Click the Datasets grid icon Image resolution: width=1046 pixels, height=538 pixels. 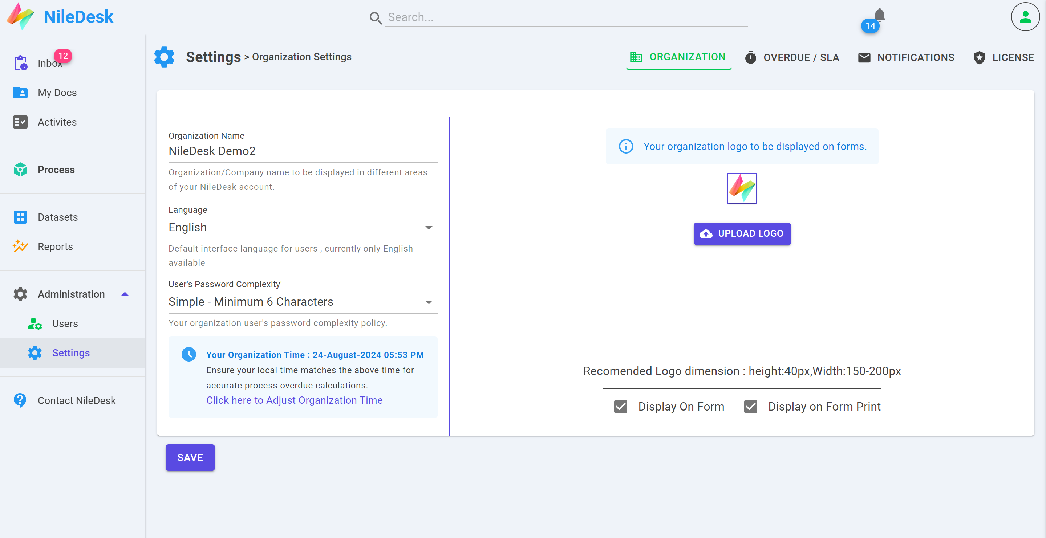pos(20,217)
